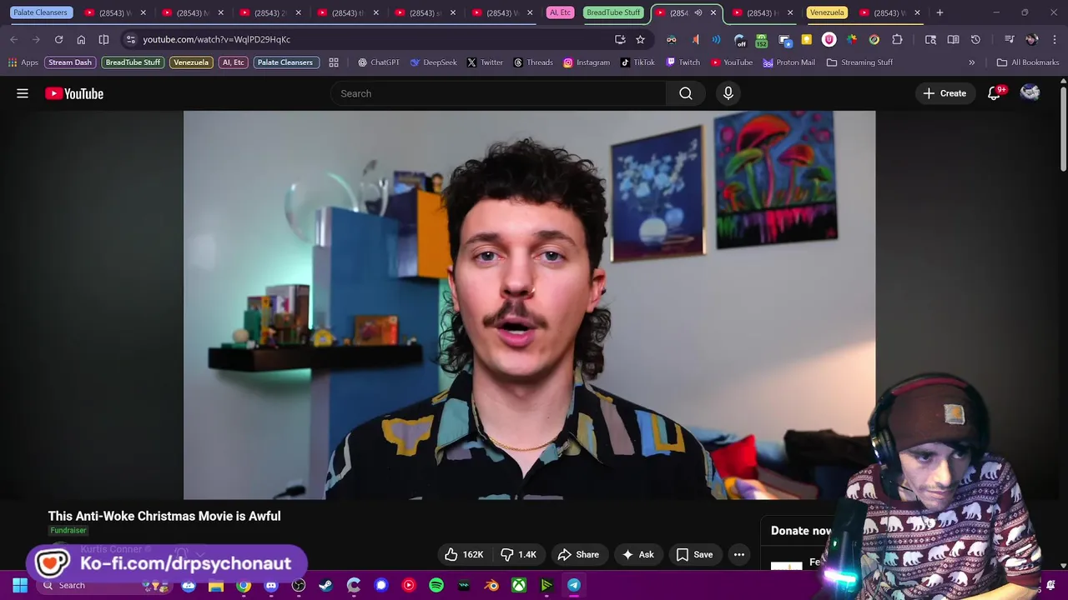1068x600 pixels.
Task: Toggle the split view side panel icon
Action: pos(103,39)
